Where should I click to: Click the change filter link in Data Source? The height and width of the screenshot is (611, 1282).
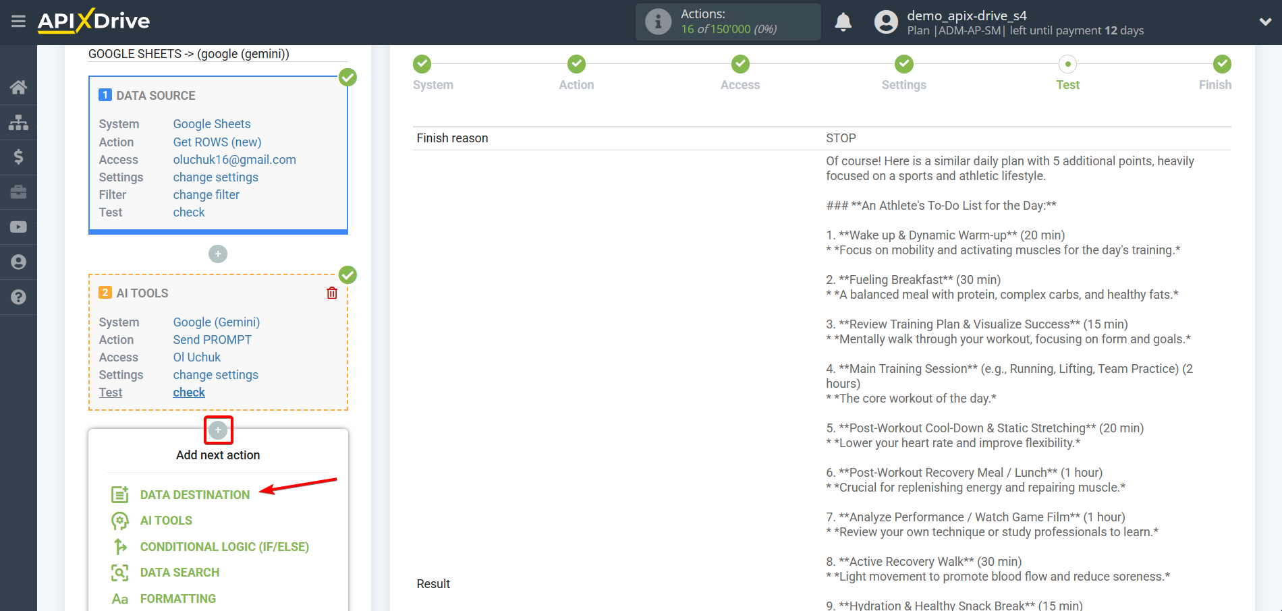(206, 194)
